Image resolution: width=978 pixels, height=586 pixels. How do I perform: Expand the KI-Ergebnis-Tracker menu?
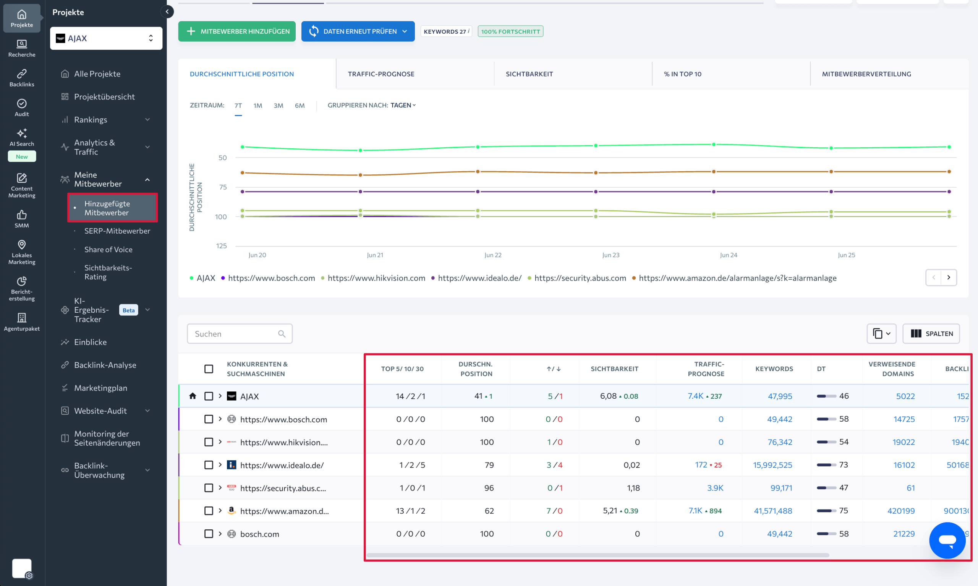(147, 310)
